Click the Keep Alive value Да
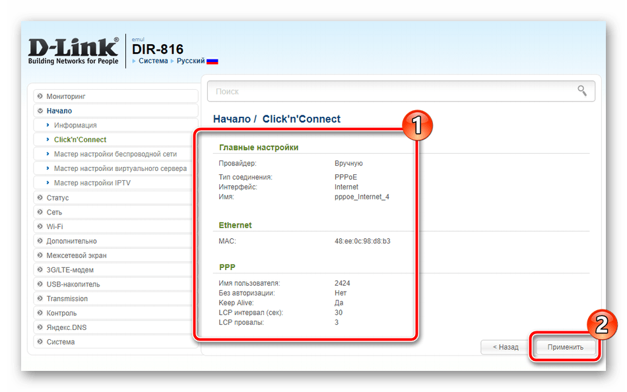The image size is (627, 392). point(339,303)
